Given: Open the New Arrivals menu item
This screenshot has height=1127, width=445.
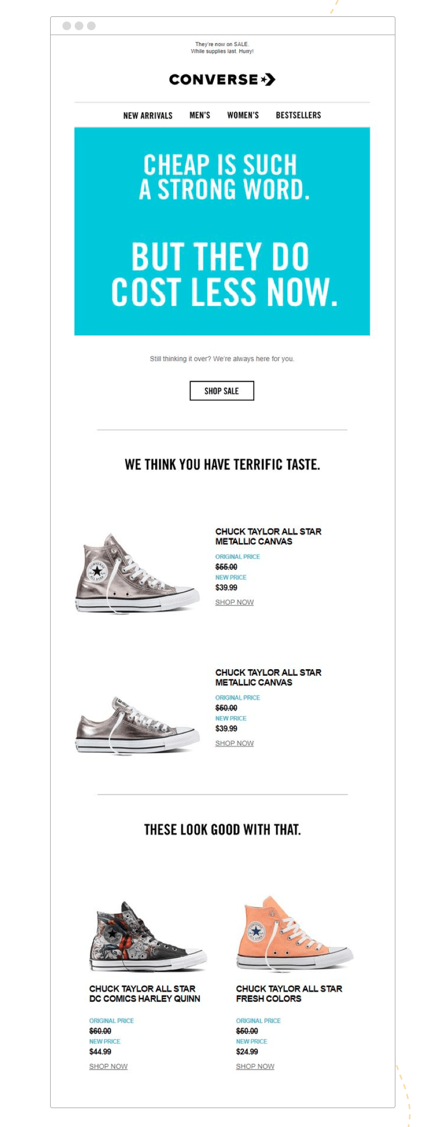Looking at the screenshot, I should pos(148,116).
